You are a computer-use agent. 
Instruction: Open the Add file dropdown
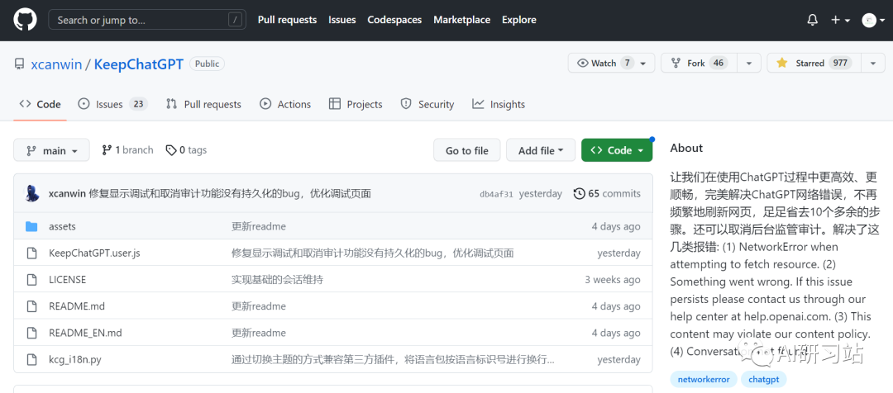pyautogui.click(x=541, y=151)
